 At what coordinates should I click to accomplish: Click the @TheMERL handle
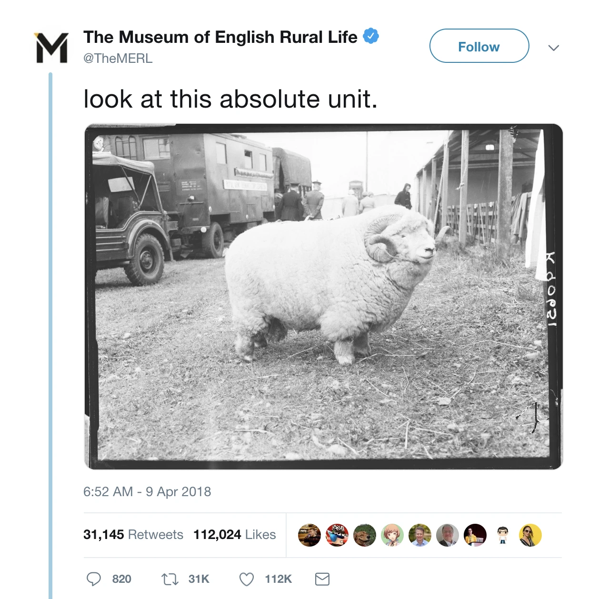(118, 58)
